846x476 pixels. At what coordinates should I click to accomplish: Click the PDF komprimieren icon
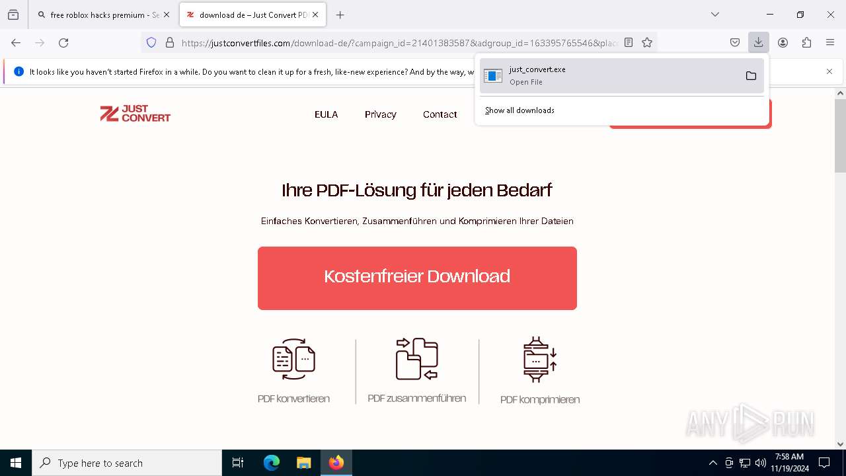[540, 360]
